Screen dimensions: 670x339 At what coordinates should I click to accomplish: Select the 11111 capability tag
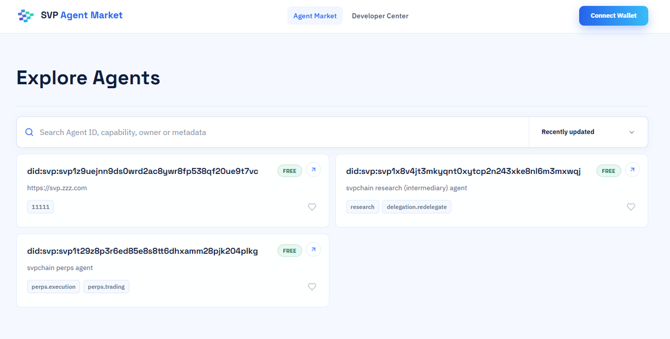tap(41, 207)
